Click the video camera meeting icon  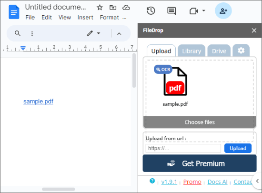[194, 11]
